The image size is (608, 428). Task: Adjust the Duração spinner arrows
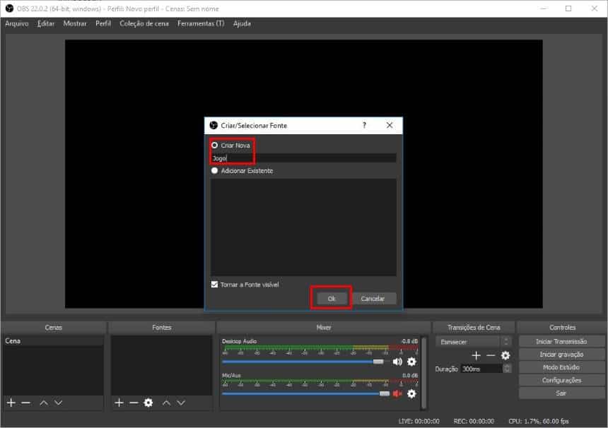[507, 369]
